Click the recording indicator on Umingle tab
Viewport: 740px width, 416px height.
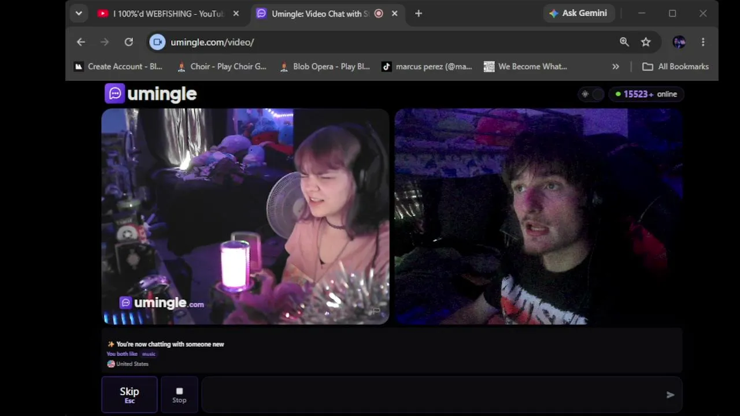coord(379,14)
